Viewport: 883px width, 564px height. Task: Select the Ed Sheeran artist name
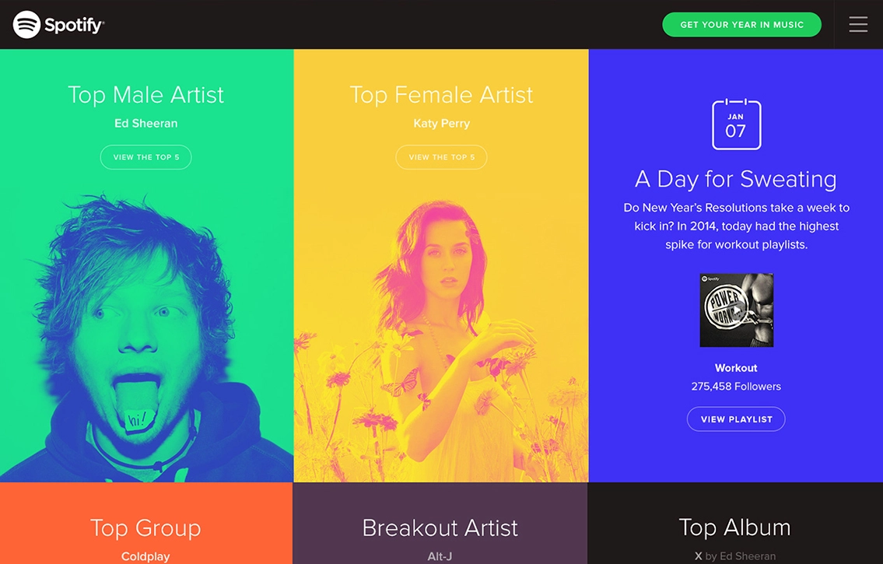(x=145, y=124)
